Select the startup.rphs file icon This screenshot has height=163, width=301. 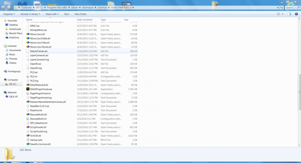(28, 140)
